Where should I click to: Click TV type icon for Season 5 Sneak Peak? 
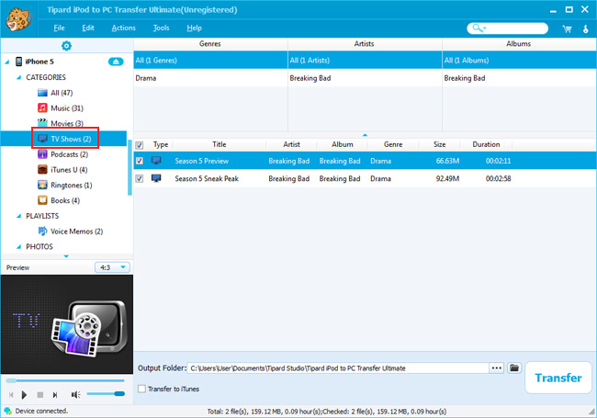(156, 178)
